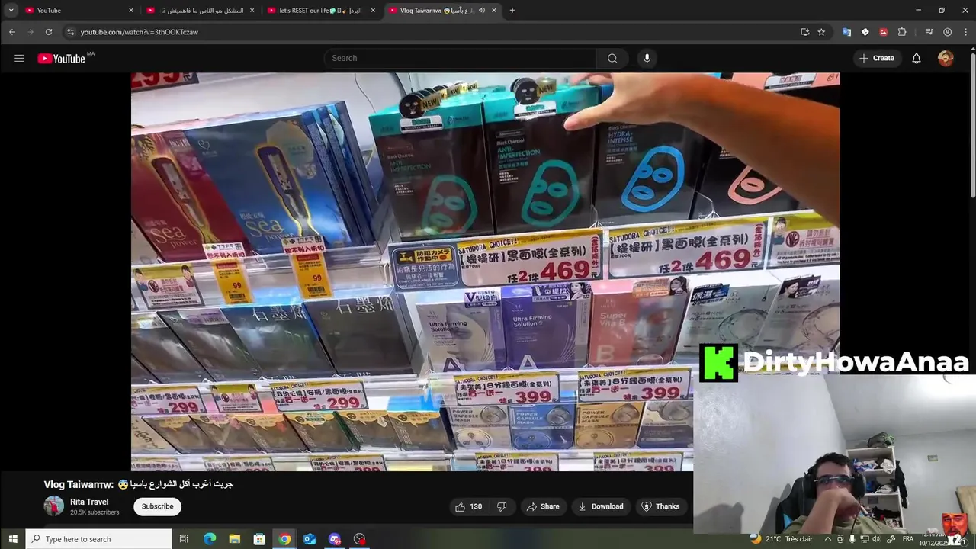Subscribe to Rita Travel
This screenshot has height=549, width=976.
click(x=157, y=506)
